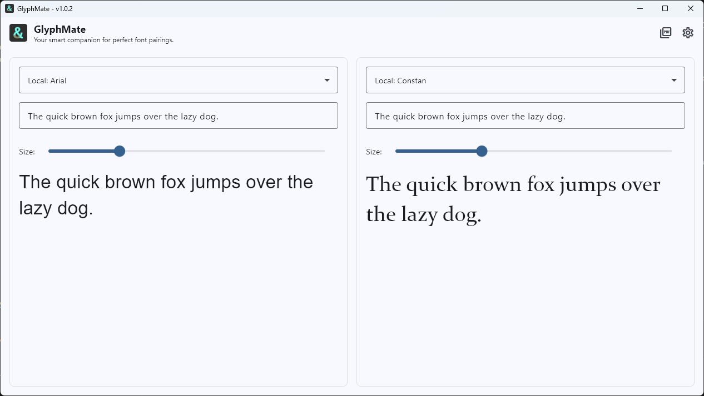Click the "GlyphMate" heading title text
This screenshot has height=396, width=704.
60,29
